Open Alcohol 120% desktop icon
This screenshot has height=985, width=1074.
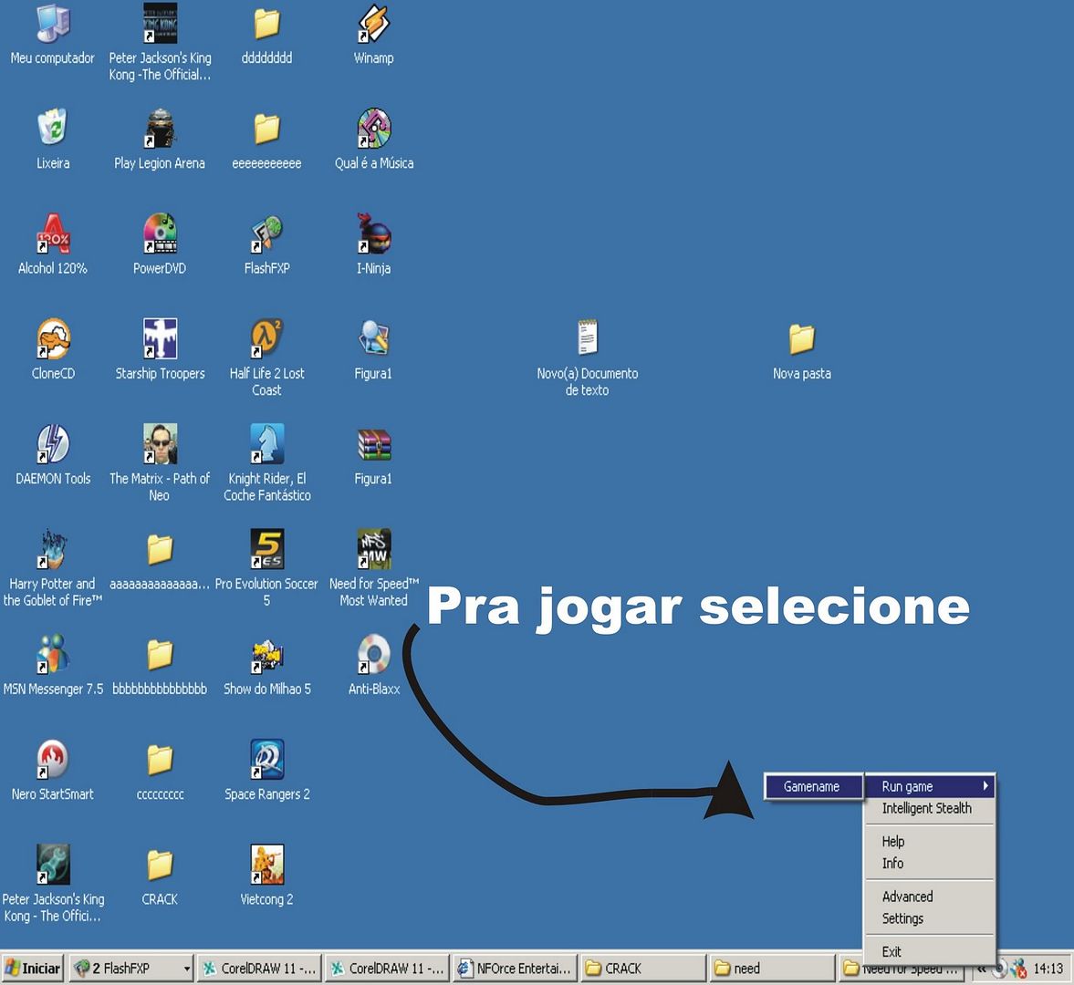point(53,234)
